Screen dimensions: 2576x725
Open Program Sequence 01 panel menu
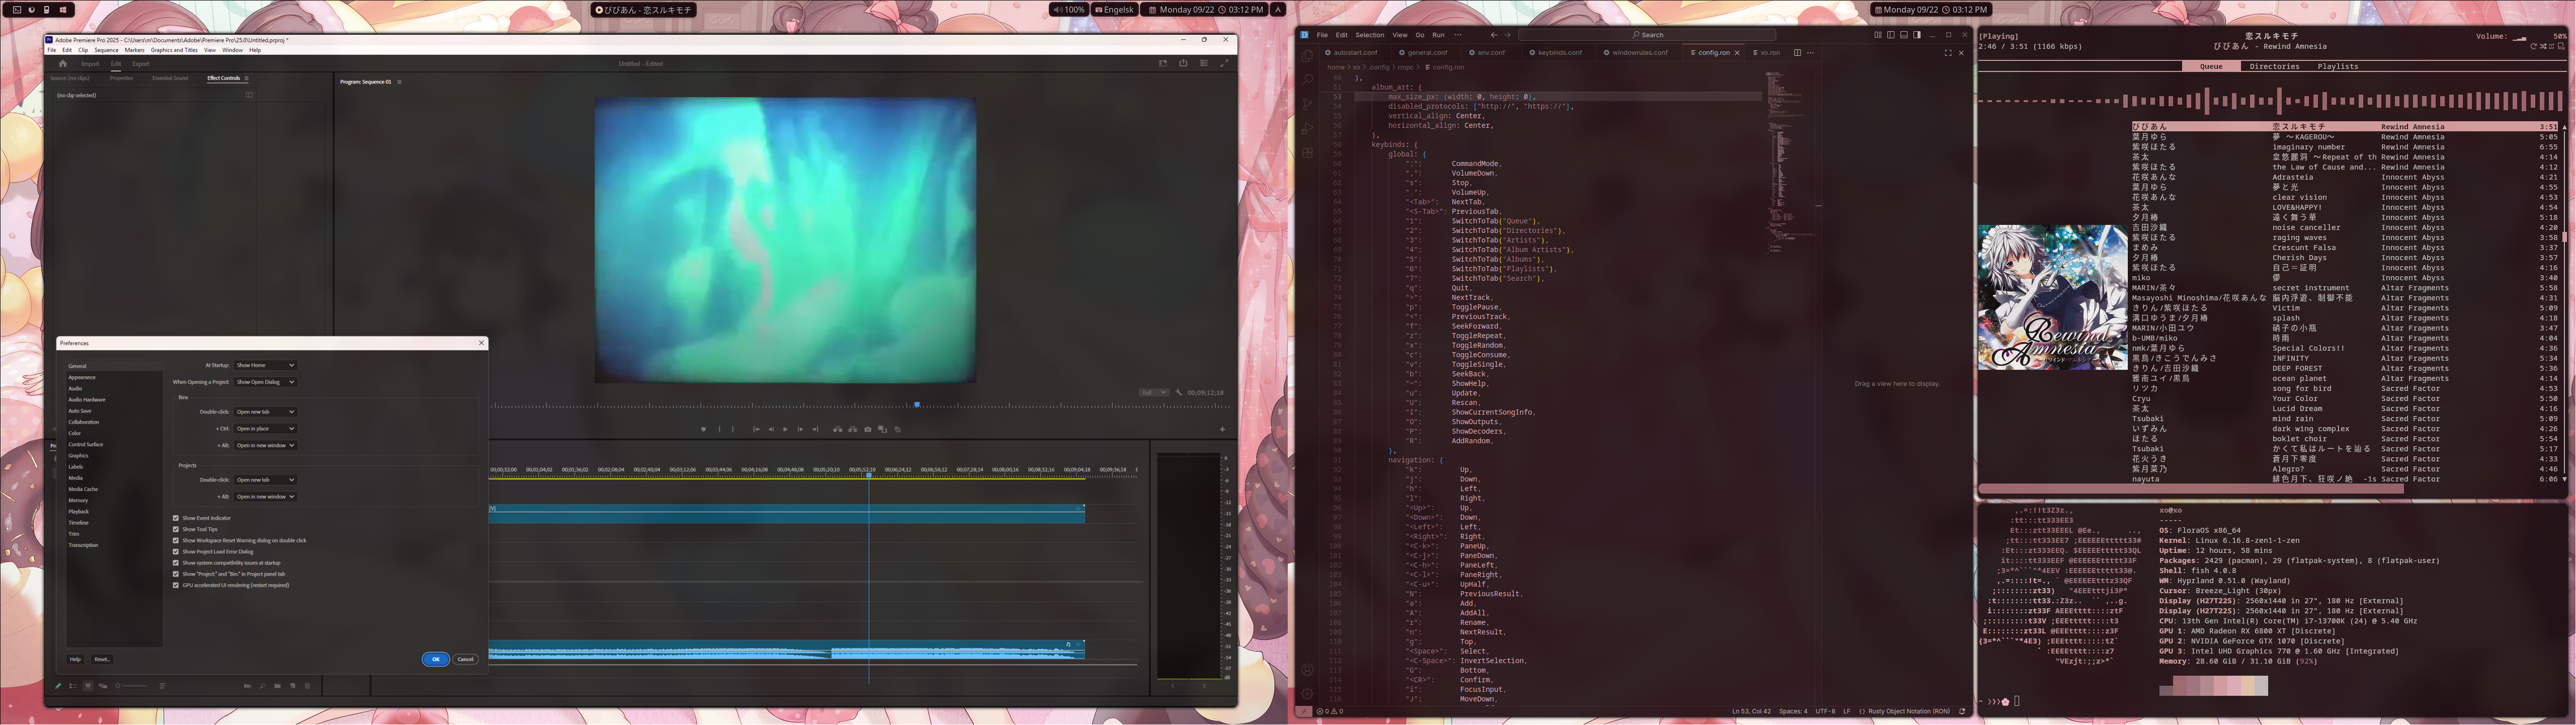point(399,82)
